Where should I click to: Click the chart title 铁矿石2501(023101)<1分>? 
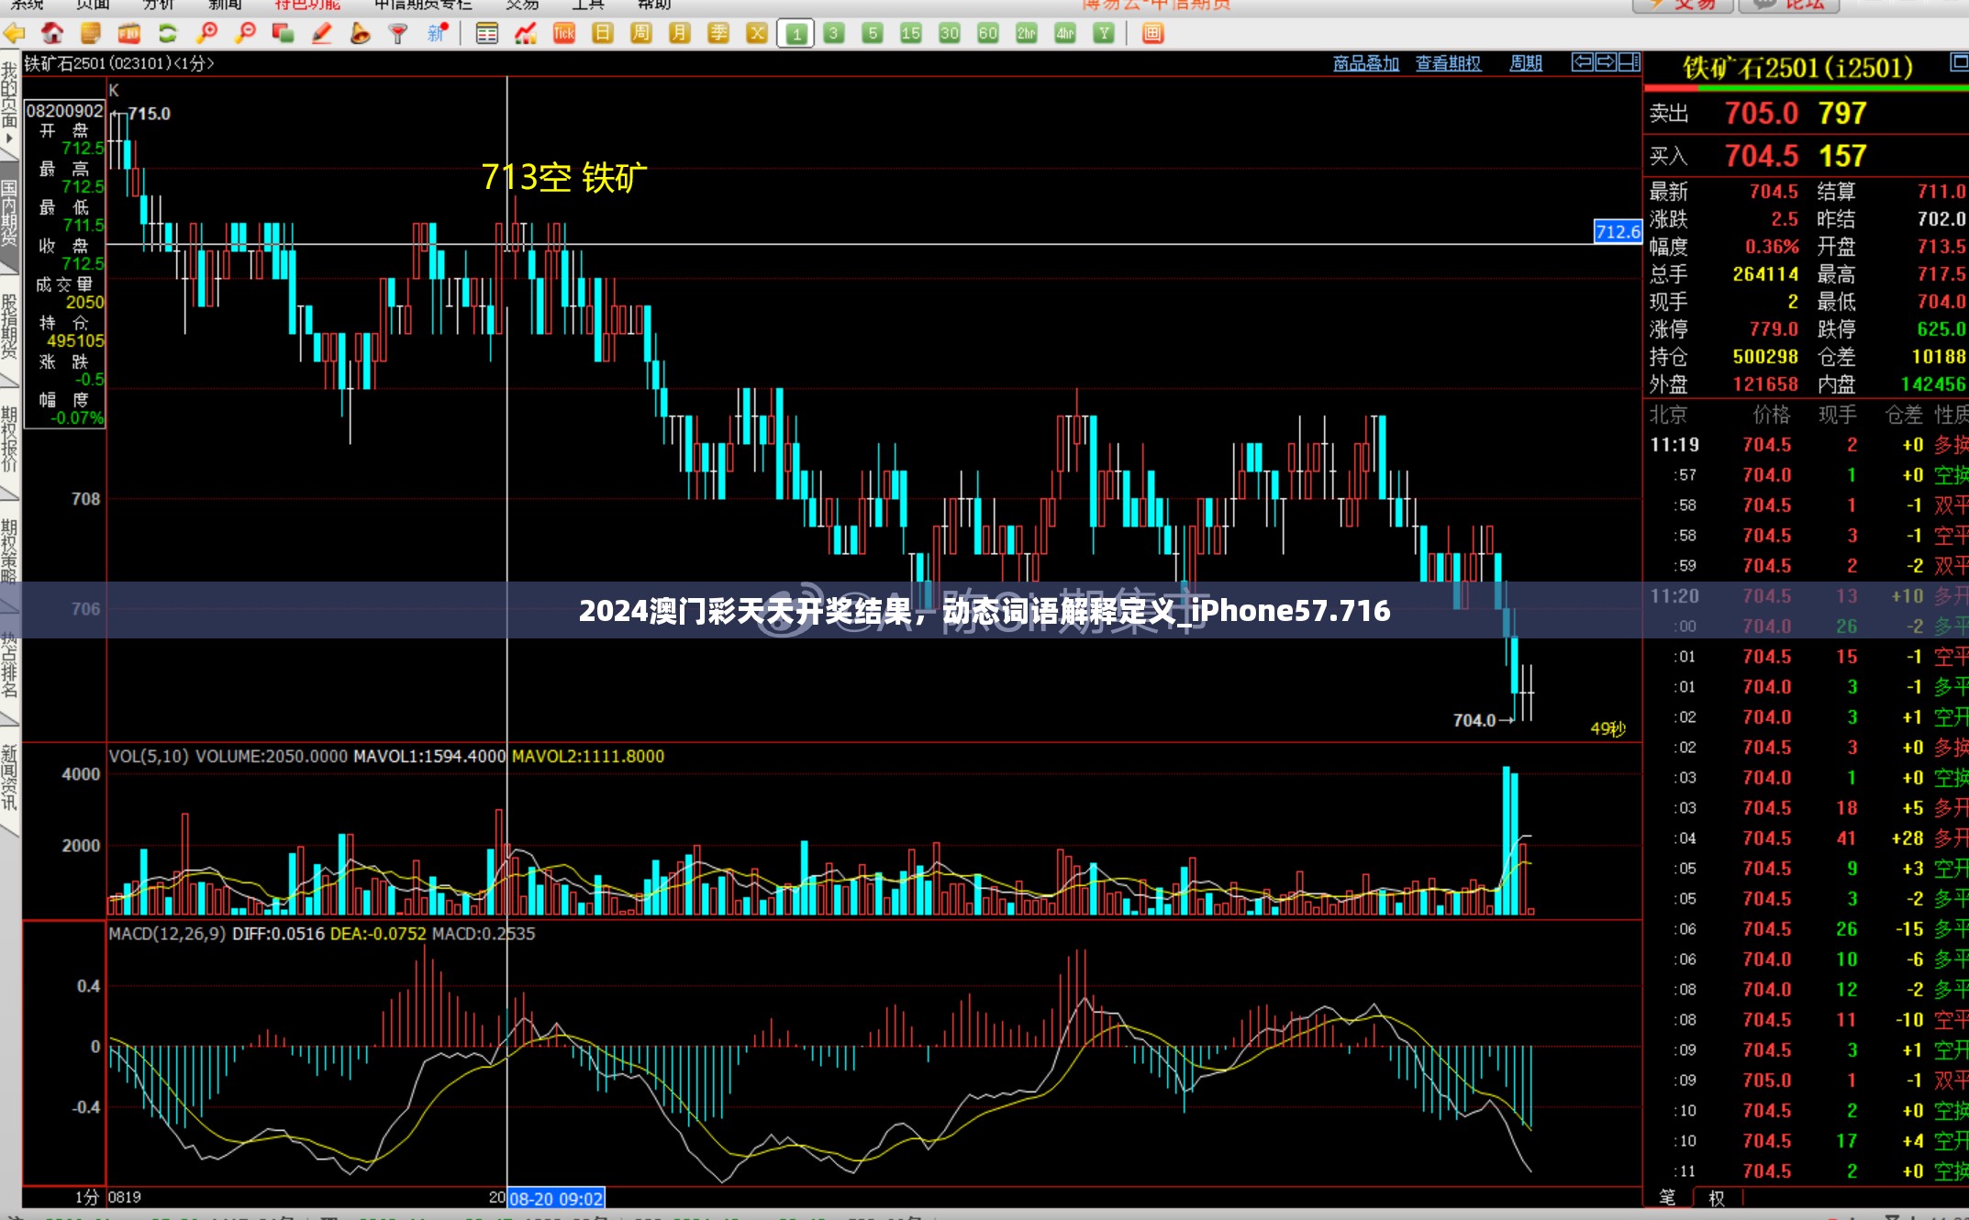(x=119, y=63)
